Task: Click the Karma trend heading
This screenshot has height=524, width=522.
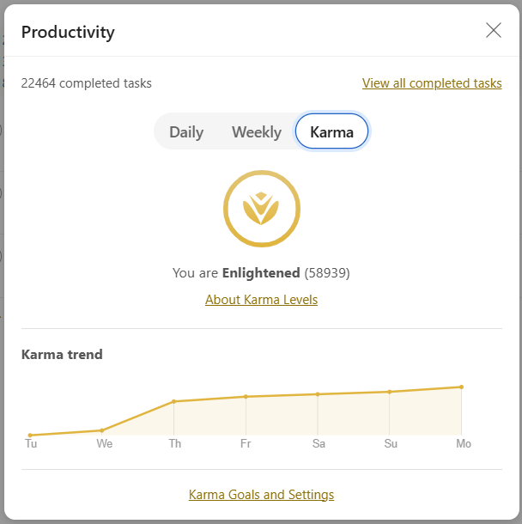Action: pos(62,355)
